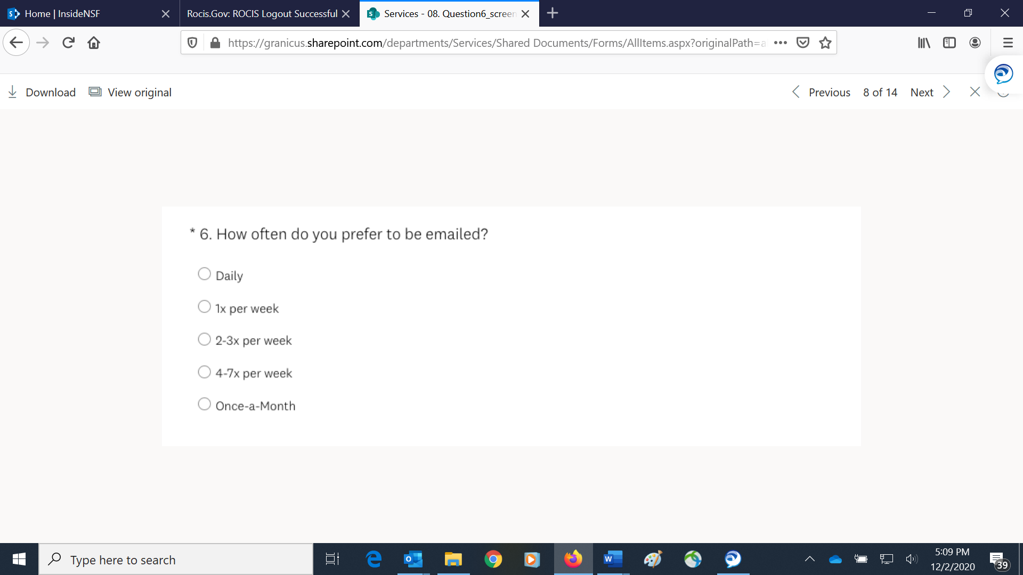Screen dimensions: 1023x575
Task: Open Firefox Library icon
Action: point(924,43)
